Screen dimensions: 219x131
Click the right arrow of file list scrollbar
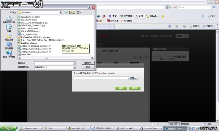[93, 58]
